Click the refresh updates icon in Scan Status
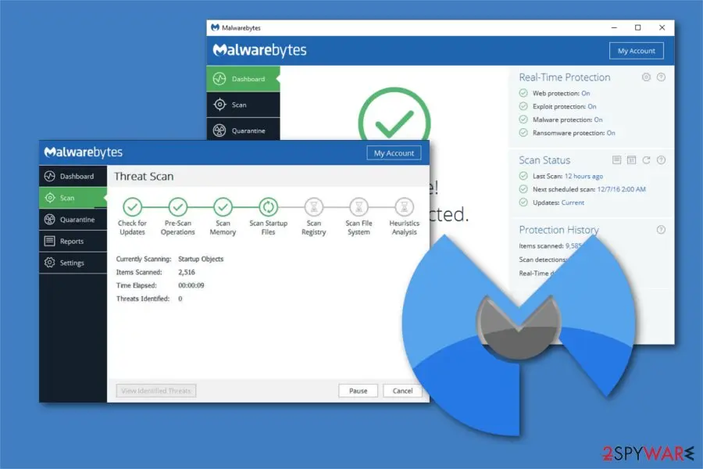Screen dimensions: 703x469 [x=646, y=160]
